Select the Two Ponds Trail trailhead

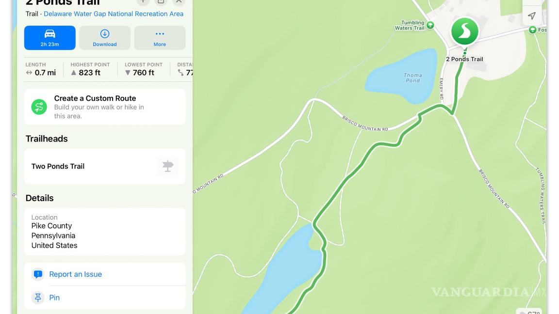click(x=105, y=166)
